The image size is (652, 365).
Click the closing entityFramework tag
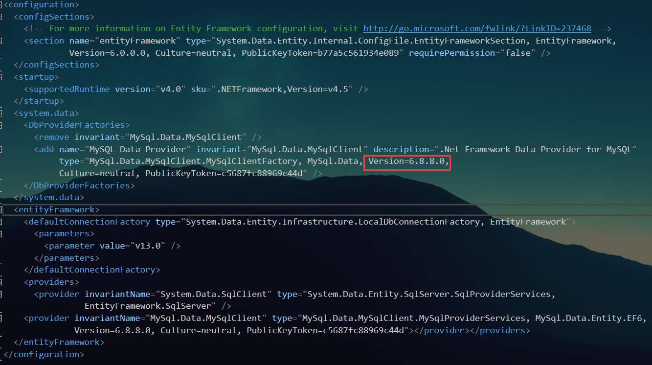[59, 342]
